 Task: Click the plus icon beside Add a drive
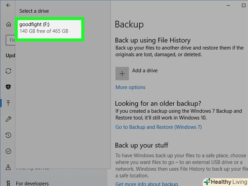(122, 74)
